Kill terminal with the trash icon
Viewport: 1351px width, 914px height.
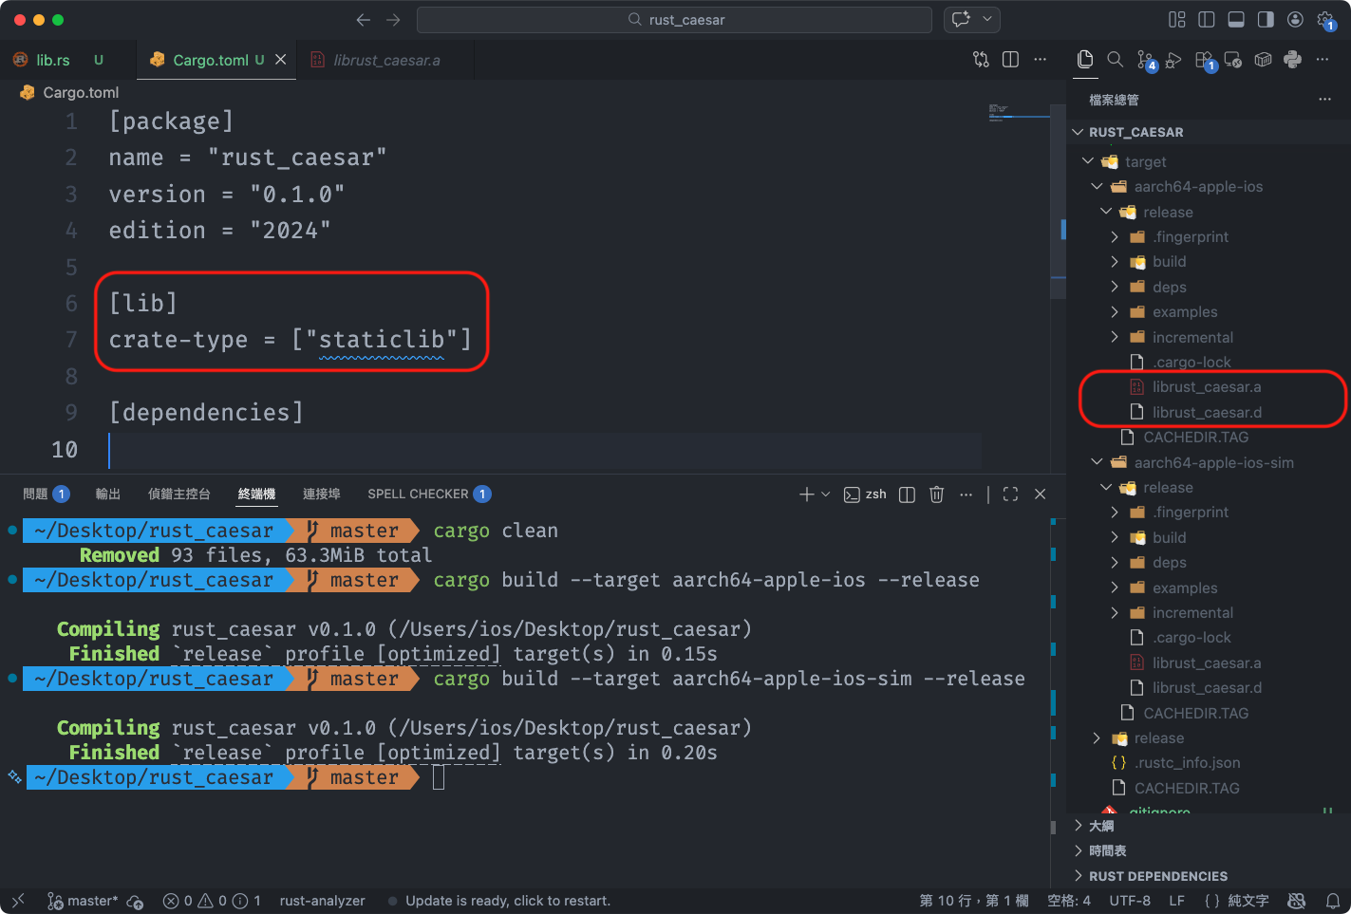click(936, 494)
